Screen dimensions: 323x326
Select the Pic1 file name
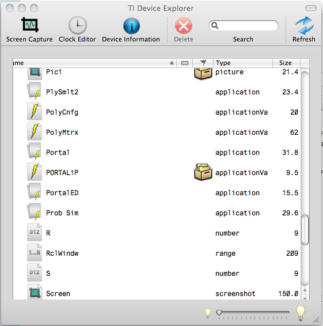(54, 72)
